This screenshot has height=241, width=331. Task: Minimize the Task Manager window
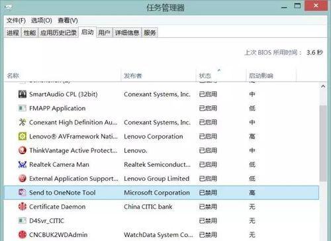click(x=284, y=7)
